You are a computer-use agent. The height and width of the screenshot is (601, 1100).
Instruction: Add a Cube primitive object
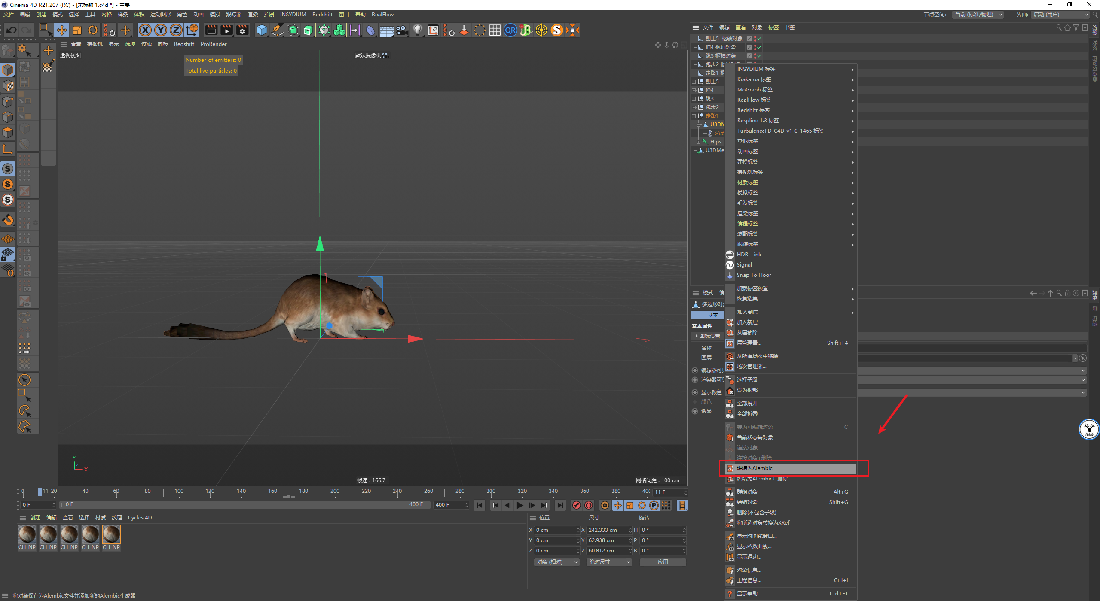coord(262,30)
